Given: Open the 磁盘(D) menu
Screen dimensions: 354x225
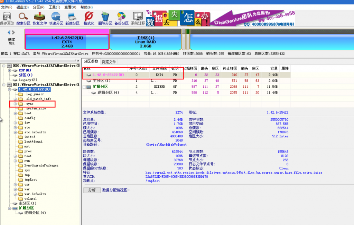Looking at the screenshot, I should click(22, 7).
